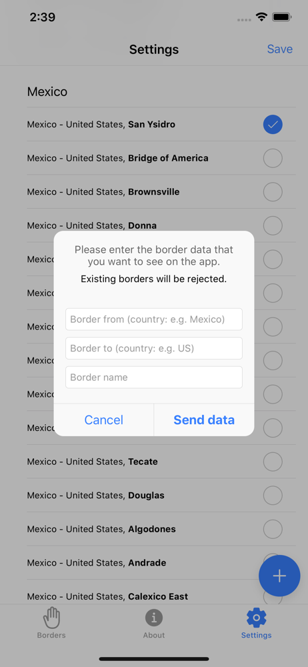This screenshot has width=308, height=667.
Task: Open the Borders tab hand icon
Action: tap(51, 618)
